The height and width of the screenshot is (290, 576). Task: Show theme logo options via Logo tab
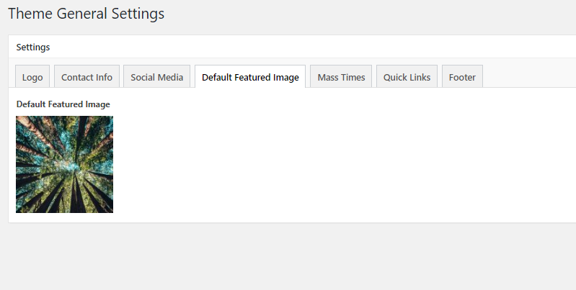pyautogui.click(x=32, y=77)
